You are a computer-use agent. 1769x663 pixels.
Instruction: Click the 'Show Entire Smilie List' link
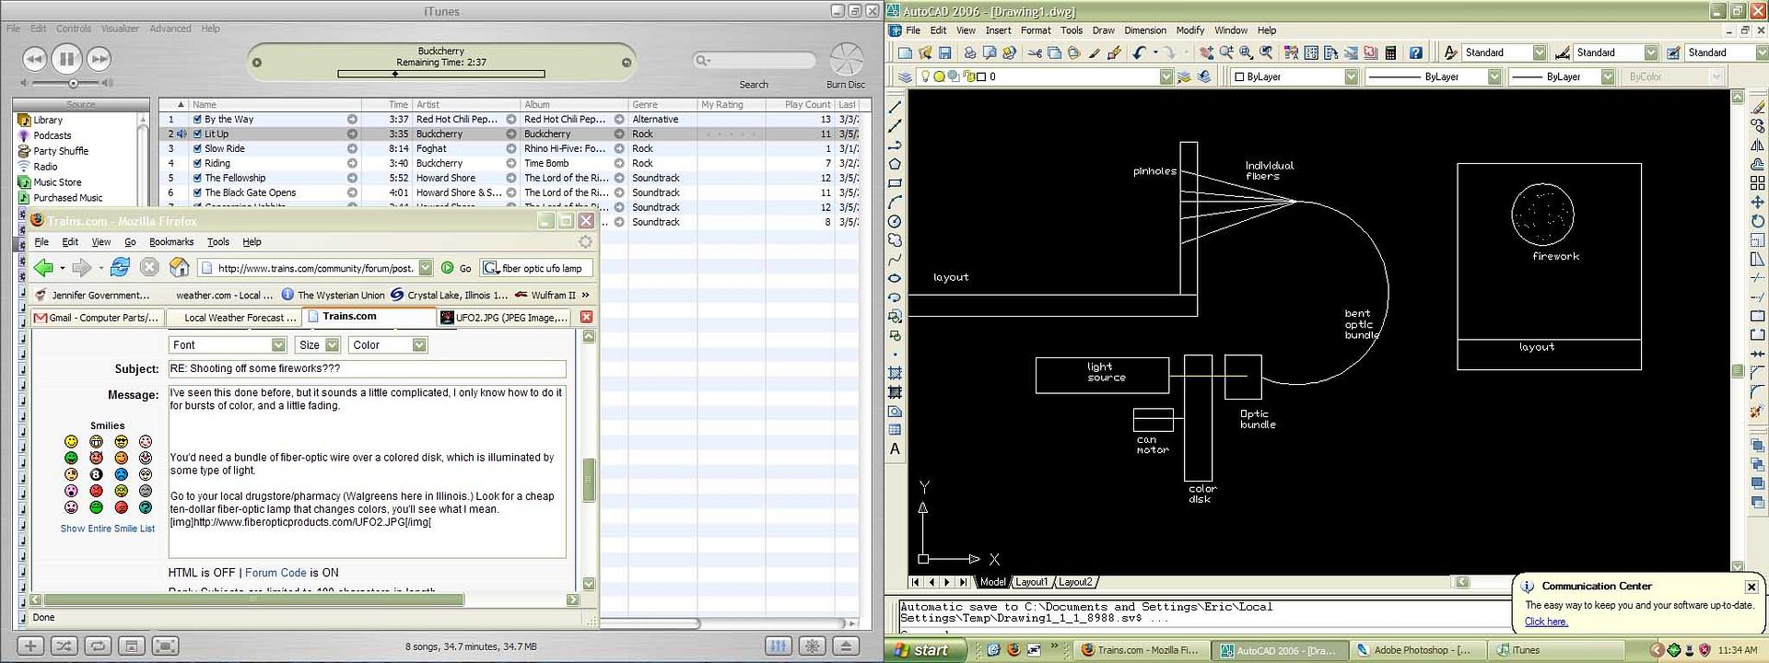tap(108, 529)
